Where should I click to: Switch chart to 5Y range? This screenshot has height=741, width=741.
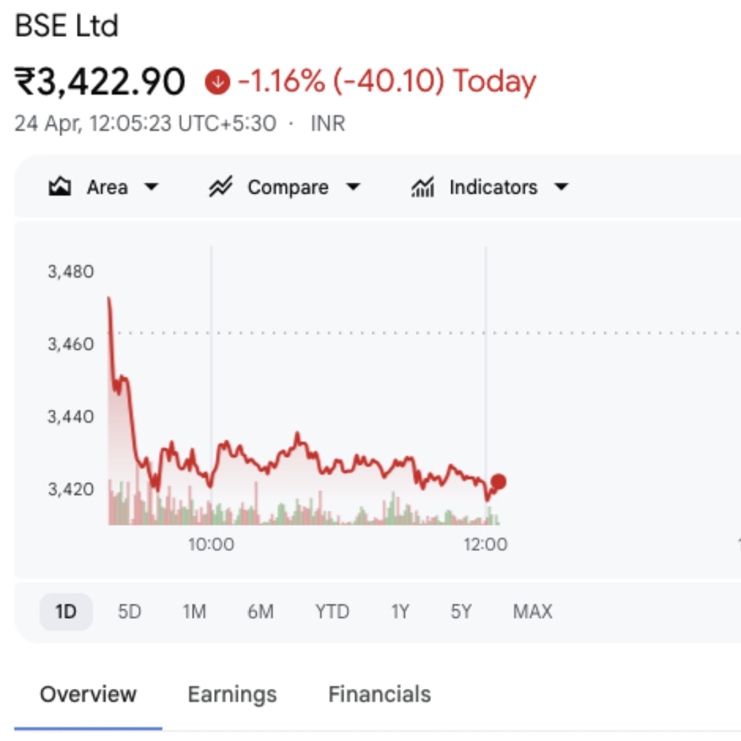(461, 611)
